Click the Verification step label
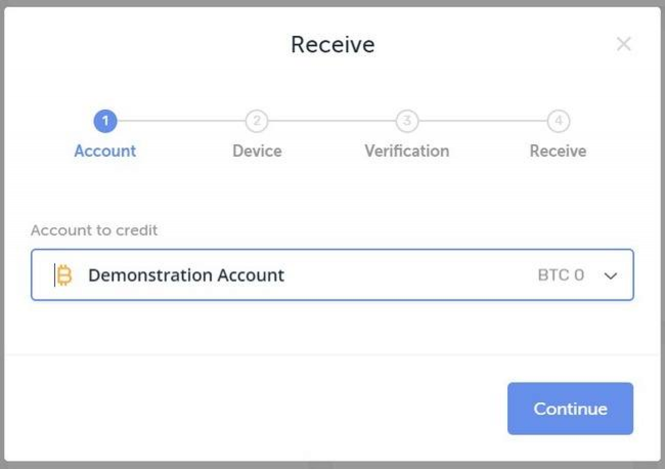This screenshot has height=469, width=665. tap(407, 150)
